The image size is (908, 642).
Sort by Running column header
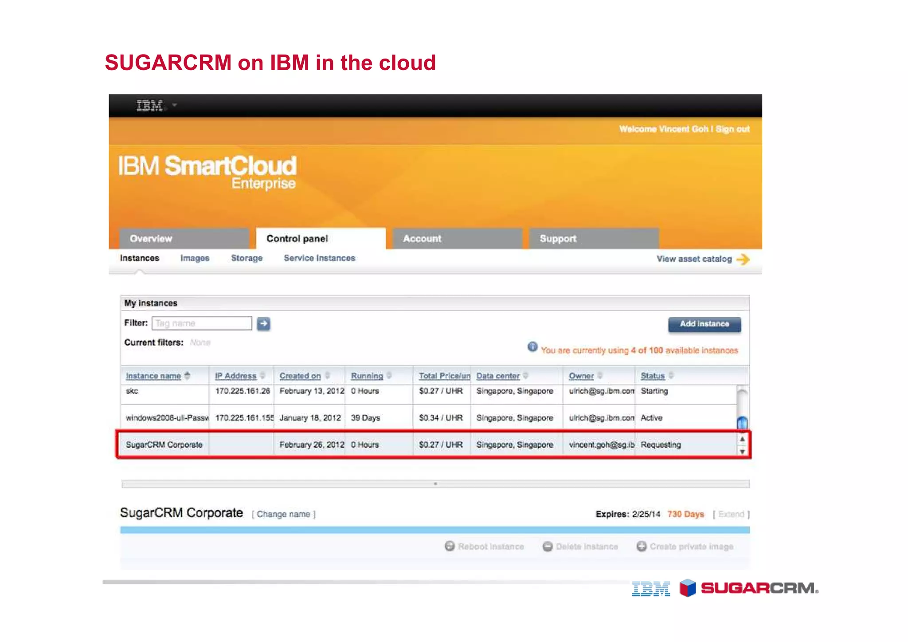[367, 376]
